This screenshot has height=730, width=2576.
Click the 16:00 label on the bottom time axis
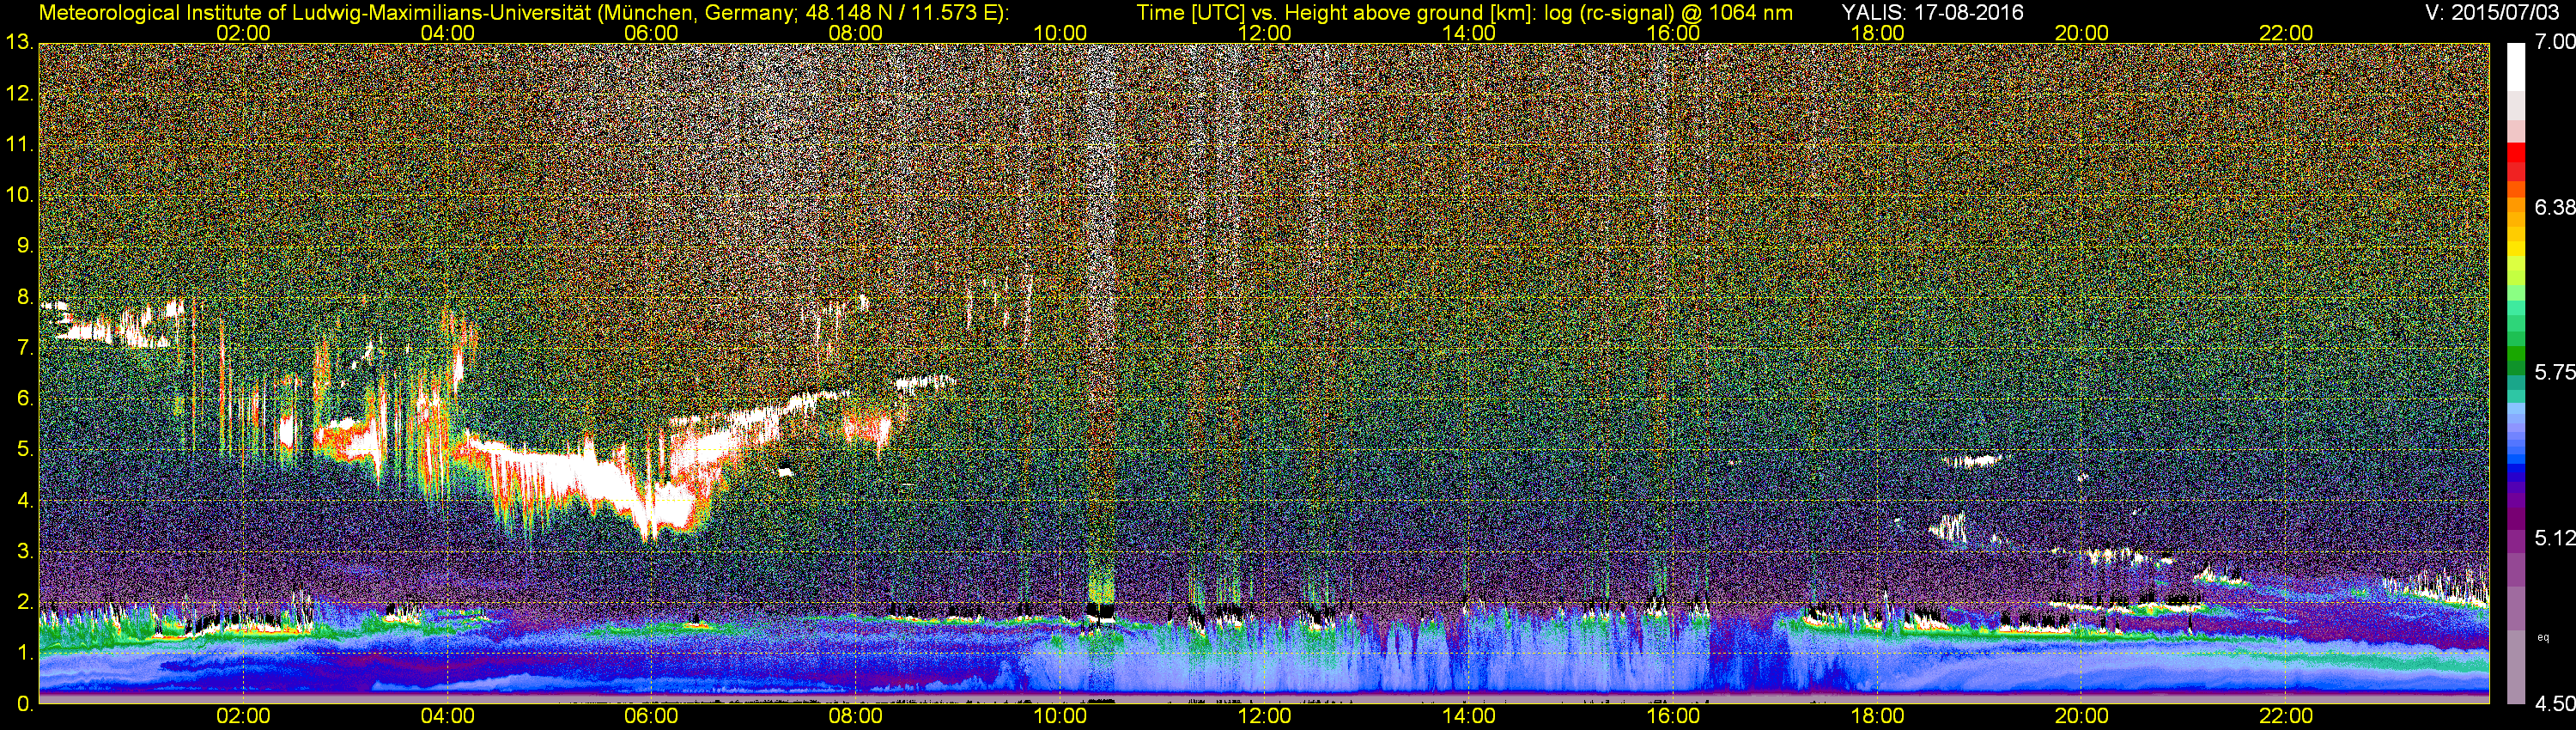tap(1673, 717)
